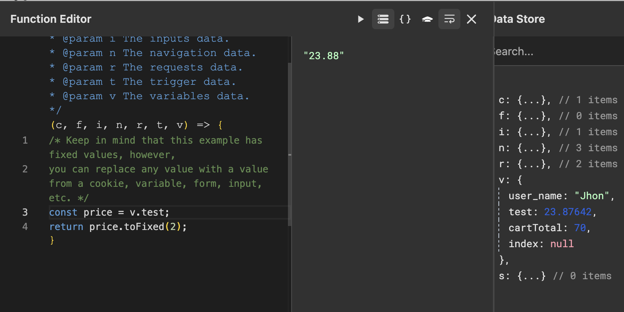
Task: Collapse the v: { object entry
Action: pos(510,180)
